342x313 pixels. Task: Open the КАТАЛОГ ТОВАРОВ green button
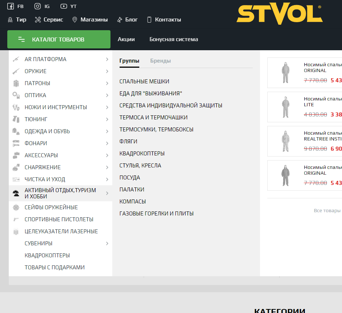coord(59,39)
